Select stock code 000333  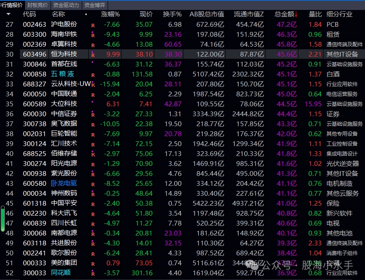35,263
